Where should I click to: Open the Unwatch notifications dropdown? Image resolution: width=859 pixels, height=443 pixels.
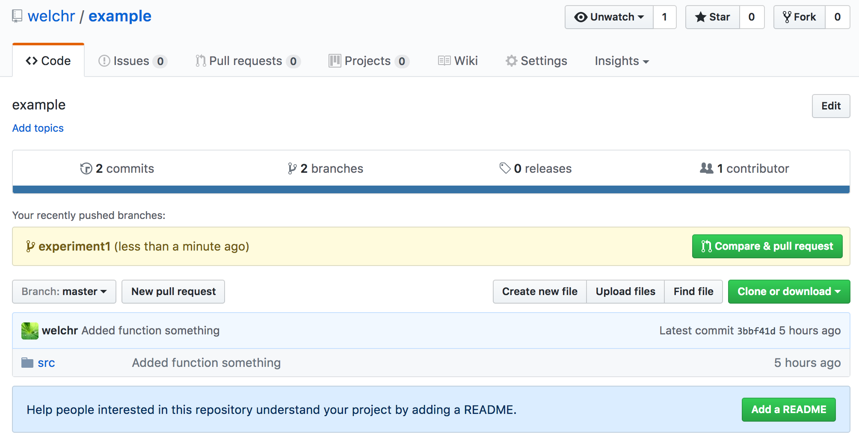(x=609, y=17)
